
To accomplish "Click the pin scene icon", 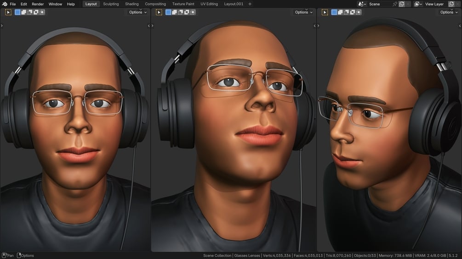I will pos(395,4).
